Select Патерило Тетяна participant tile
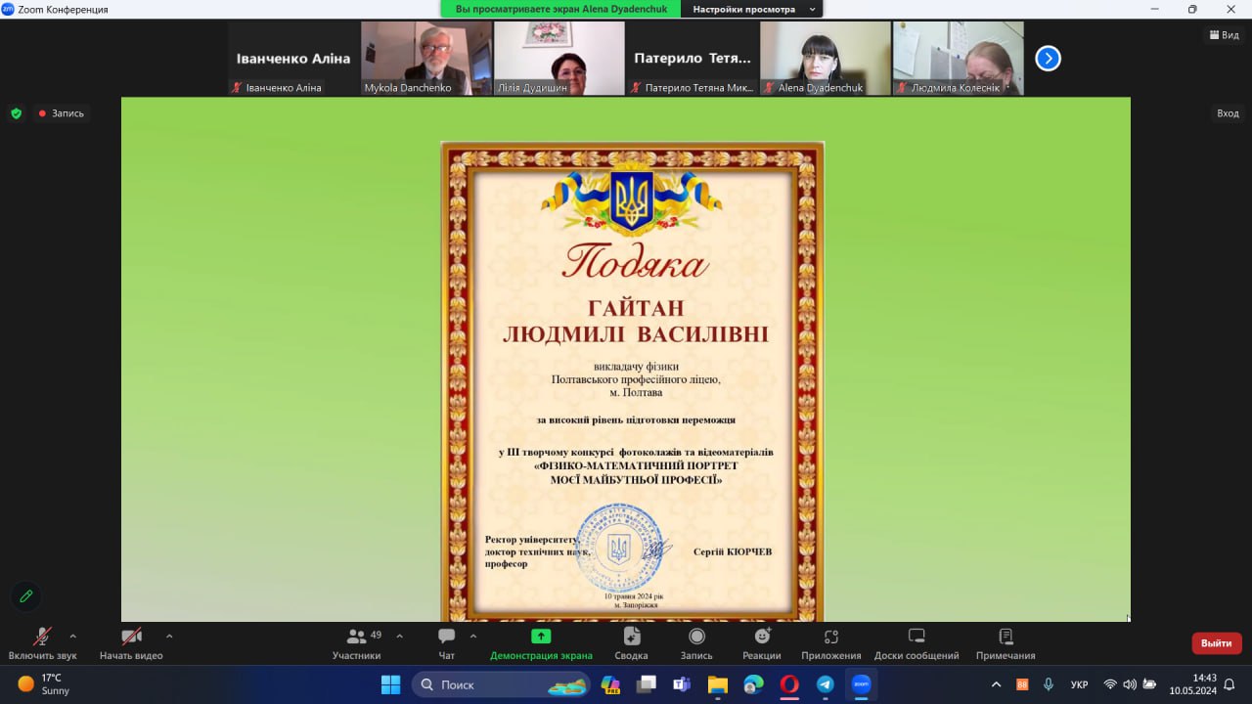Screen dimensions: 1252x704 (x=693, y=59)
